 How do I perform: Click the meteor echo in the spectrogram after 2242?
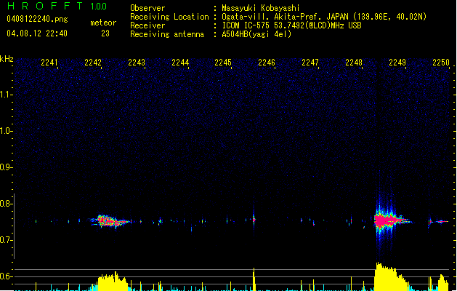[109, 221]
